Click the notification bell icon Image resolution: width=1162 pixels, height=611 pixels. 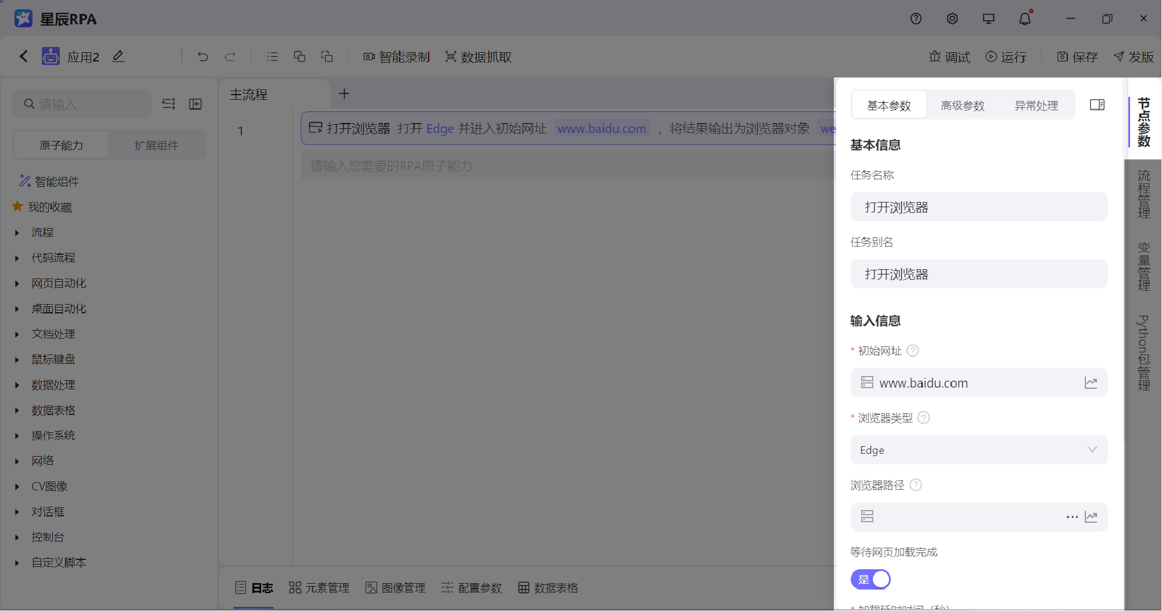pyautogui.click(x=1024, y=18)
